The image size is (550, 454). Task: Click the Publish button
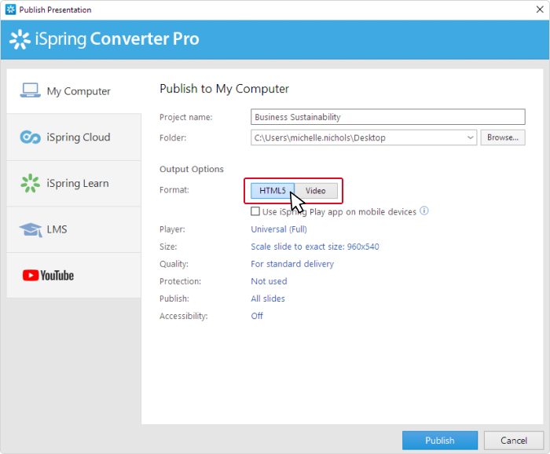coord(440,441)
